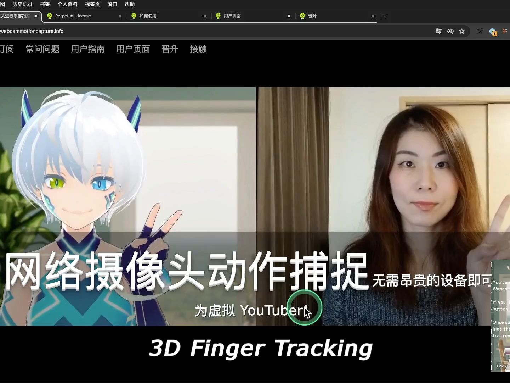The width and height of the screenshot is (510, 383).
Task: Switch to the Perpetual License tab
Action: [x=84, y=16]
